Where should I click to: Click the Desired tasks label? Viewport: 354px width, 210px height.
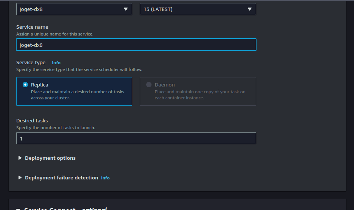(32, 121)
